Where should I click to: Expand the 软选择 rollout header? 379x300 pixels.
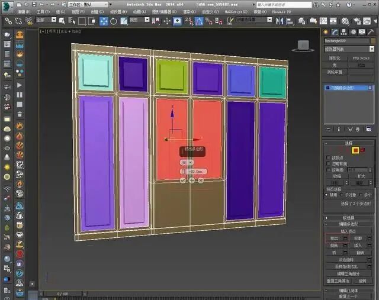tap(348, 218)
